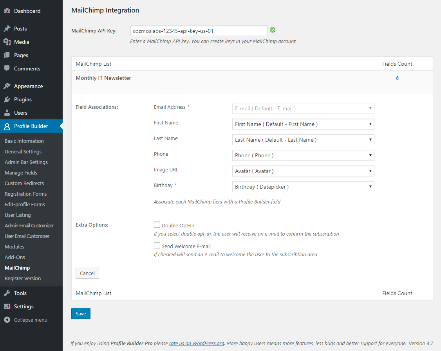Click the top MailChimp List column header

93,64
